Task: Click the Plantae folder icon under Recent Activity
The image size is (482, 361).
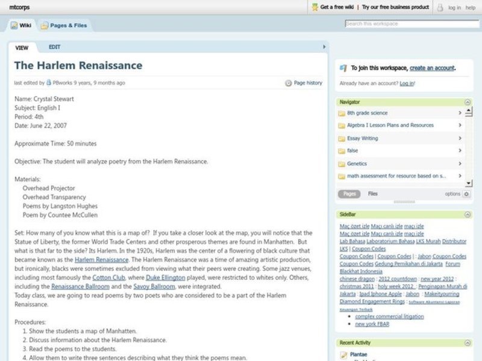Action: tap(345, 354)
